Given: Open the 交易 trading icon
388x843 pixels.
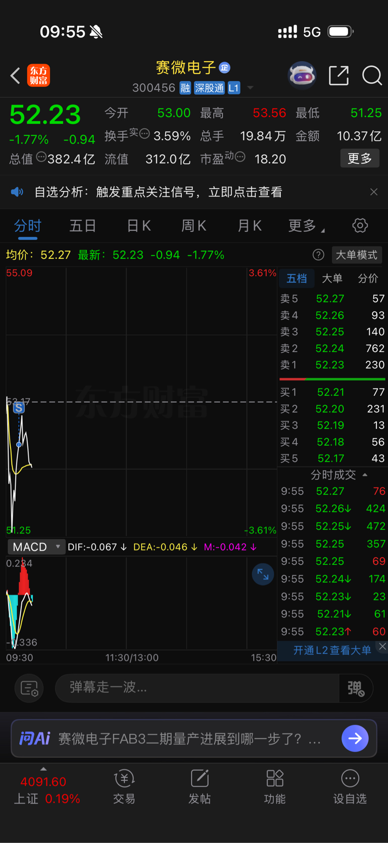Looking at the screenshot, I should [x=124, y=786].
